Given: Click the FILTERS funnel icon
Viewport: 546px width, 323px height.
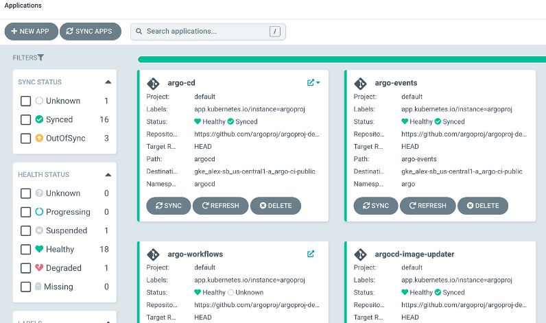Looking at the screenshot, I should [40, 58].
